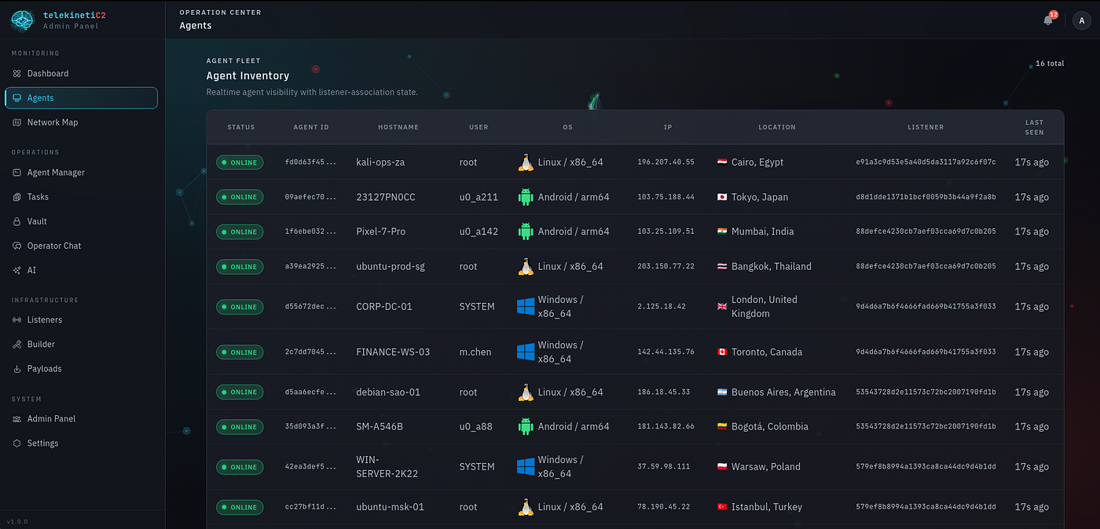Image resolution: width=1100 pixels, height=529 pixels.
Task: Open Agent Manager under Operations
Action: tap(82, 173)
